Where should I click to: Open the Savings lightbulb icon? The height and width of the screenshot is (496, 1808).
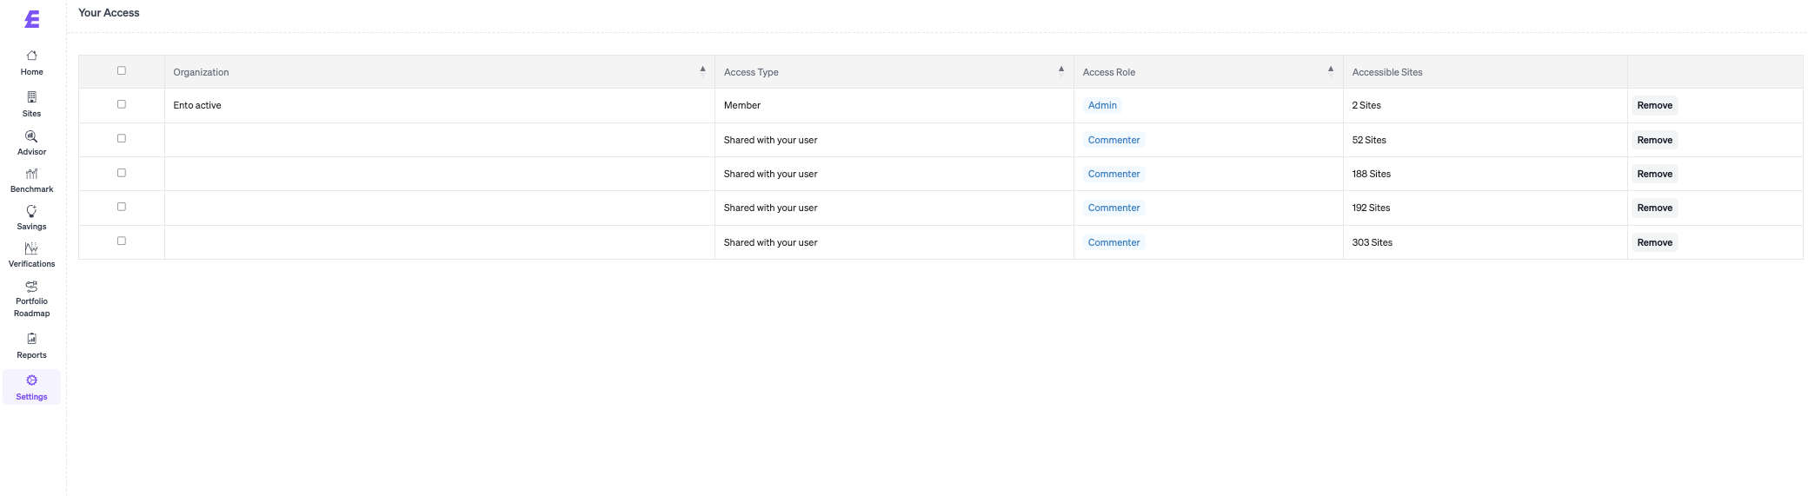[32, 212]
